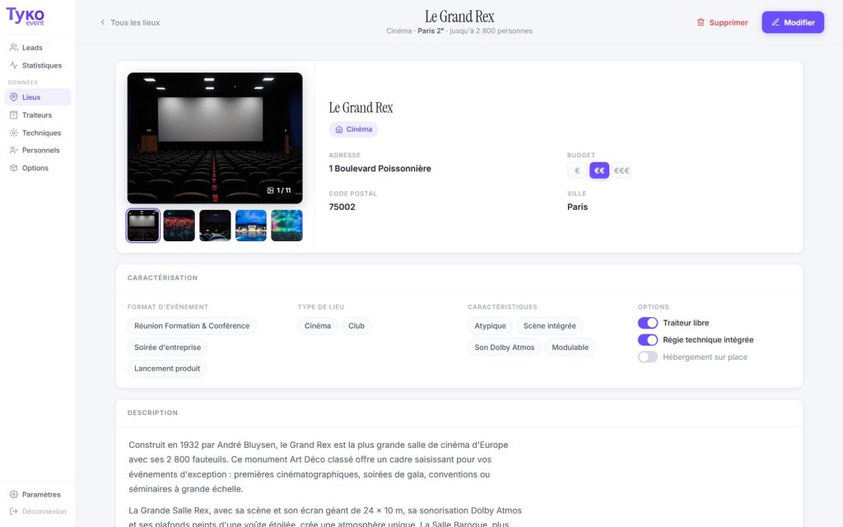The width and height of the screenshot is (843, 527).
Task: Click the purple Cinéma badge under title
Action: pos(354,129)
